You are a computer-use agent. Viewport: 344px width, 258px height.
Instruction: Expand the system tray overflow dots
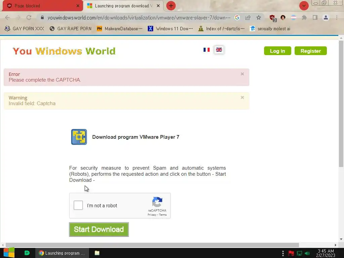283,253
